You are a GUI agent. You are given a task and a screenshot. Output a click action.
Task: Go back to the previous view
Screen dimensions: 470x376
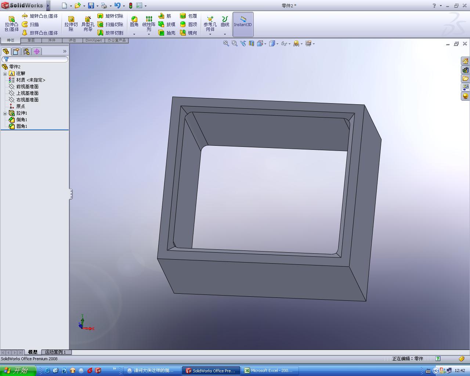tap(243, 43)
